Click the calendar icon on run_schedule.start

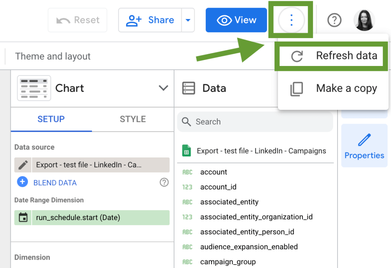point(23,218)
